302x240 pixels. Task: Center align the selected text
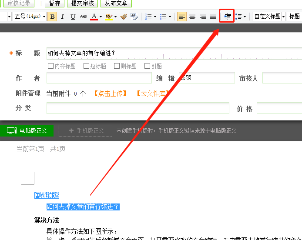pyautogui.click(x=192, y=17)
